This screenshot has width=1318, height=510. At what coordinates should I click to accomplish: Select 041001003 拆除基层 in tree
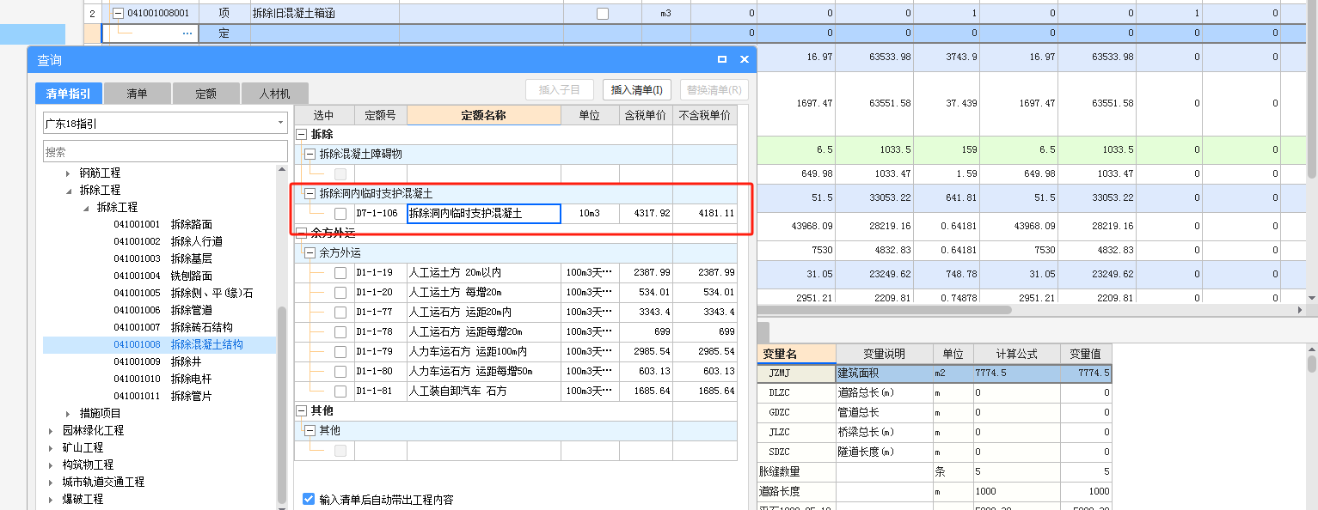[x=162, y=259]
